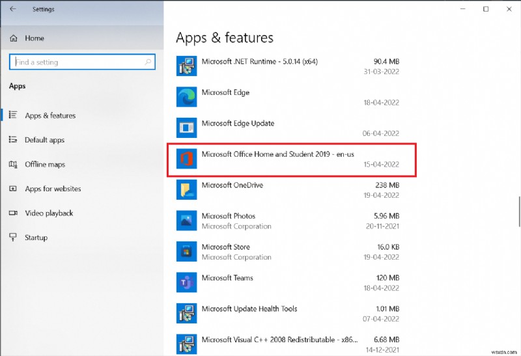Image resolution: width=521 pixels, height=356 pixels.
Task: Select Microsoft .NET Runtime - 5.0.14 (x64) entry
Action: (x=288, y=66)
